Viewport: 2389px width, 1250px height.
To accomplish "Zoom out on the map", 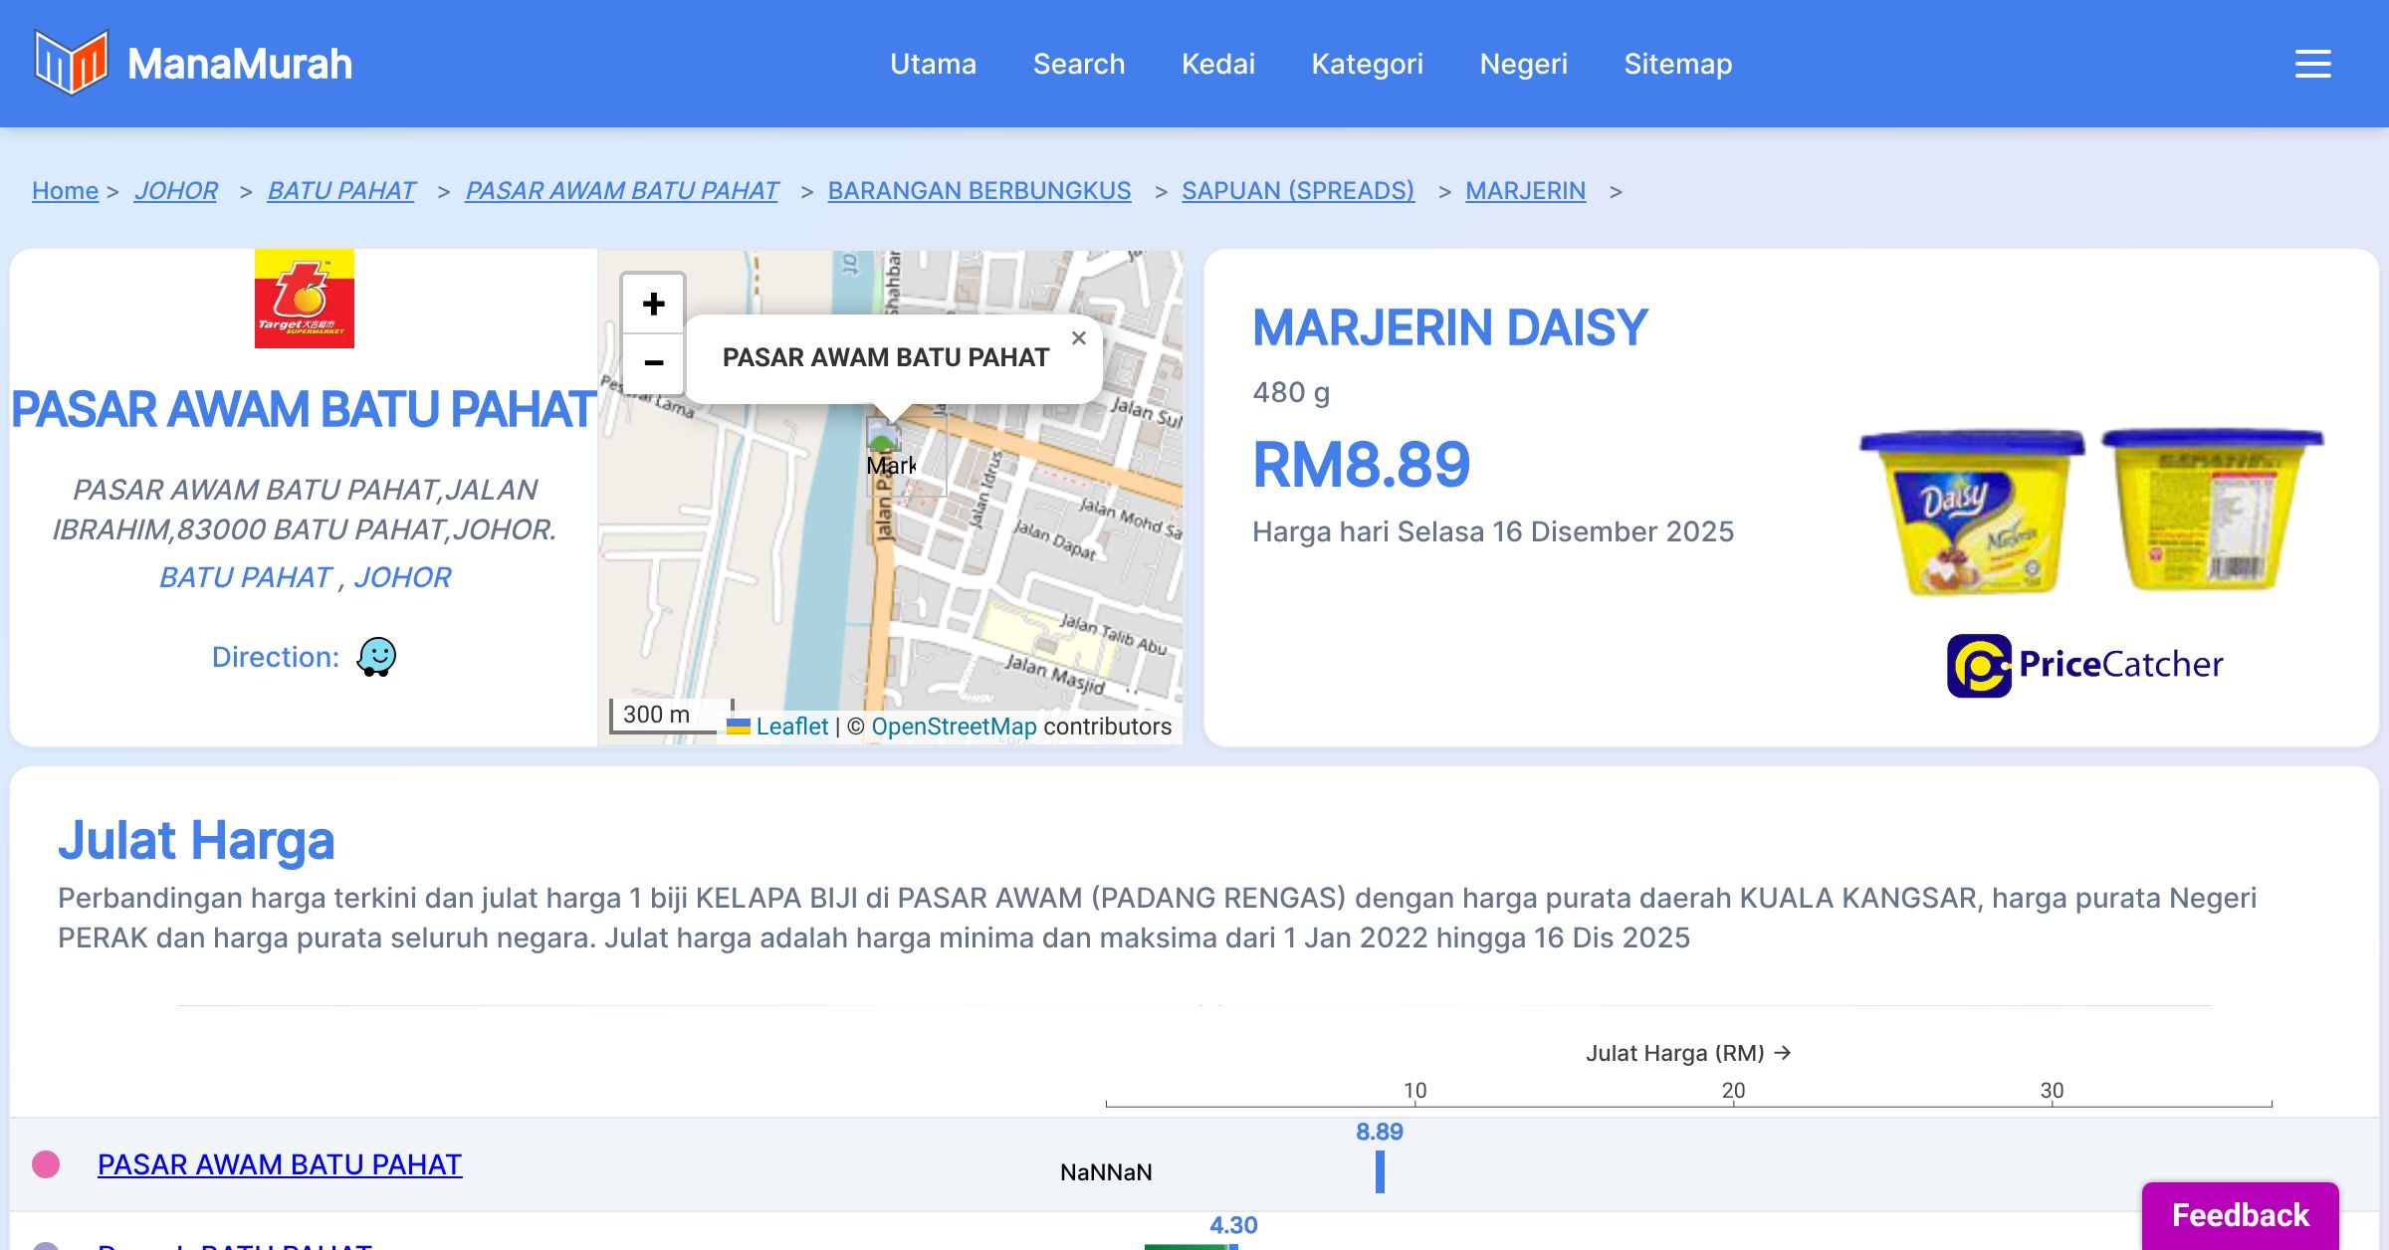I will click(653, 363).
